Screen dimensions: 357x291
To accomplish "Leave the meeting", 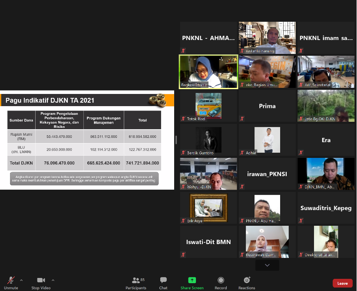I will click(342, 283).
